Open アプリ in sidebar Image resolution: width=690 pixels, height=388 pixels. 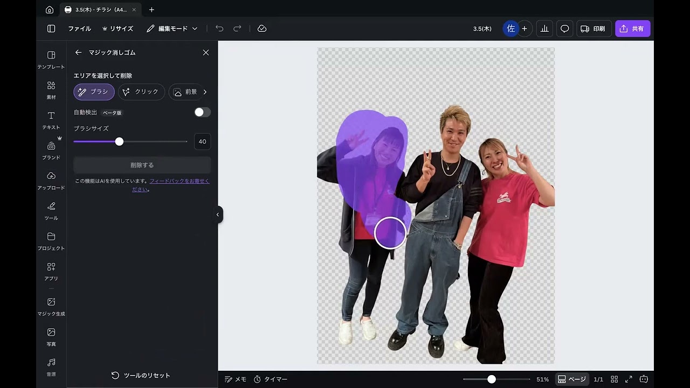click(51, 271)
